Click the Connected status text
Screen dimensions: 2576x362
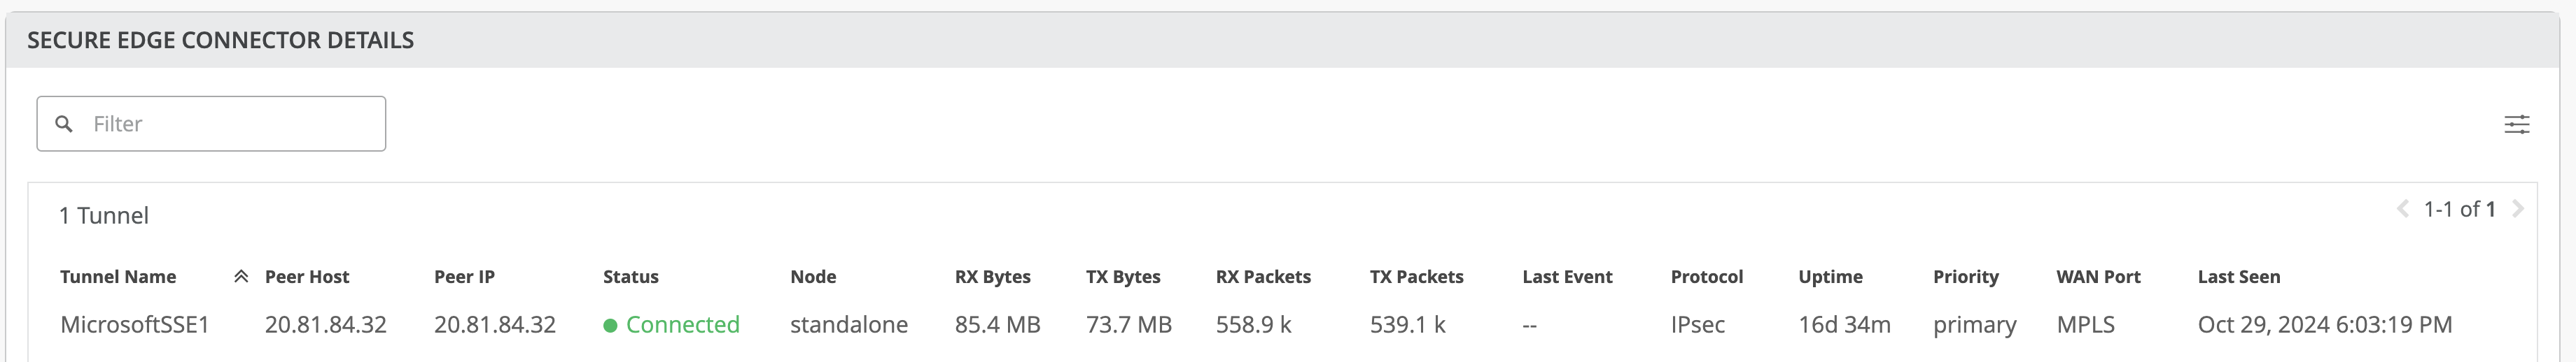point(682,325)
